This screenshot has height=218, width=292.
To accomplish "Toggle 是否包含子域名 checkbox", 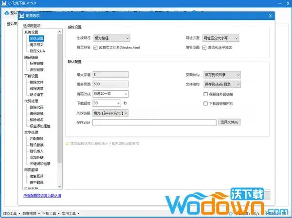I will click(204, 48).
